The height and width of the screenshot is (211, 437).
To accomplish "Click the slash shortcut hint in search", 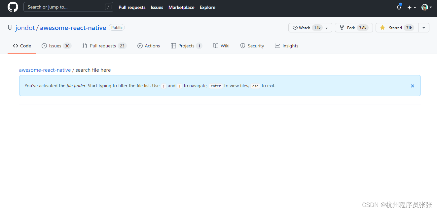I will tap(108, 7).
